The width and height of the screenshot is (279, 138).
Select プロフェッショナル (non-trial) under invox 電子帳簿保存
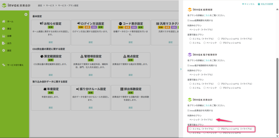pos(221,88)
